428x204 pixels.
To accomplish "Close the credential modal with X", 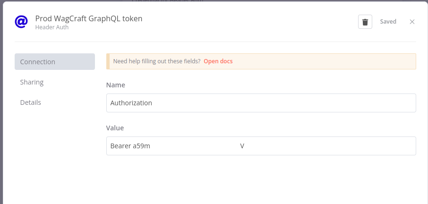I will click(x=412, y=22).
